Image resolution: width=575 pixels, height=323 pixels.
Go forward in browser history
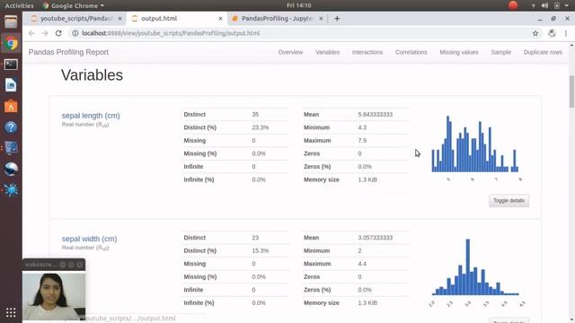pos(45,33)
